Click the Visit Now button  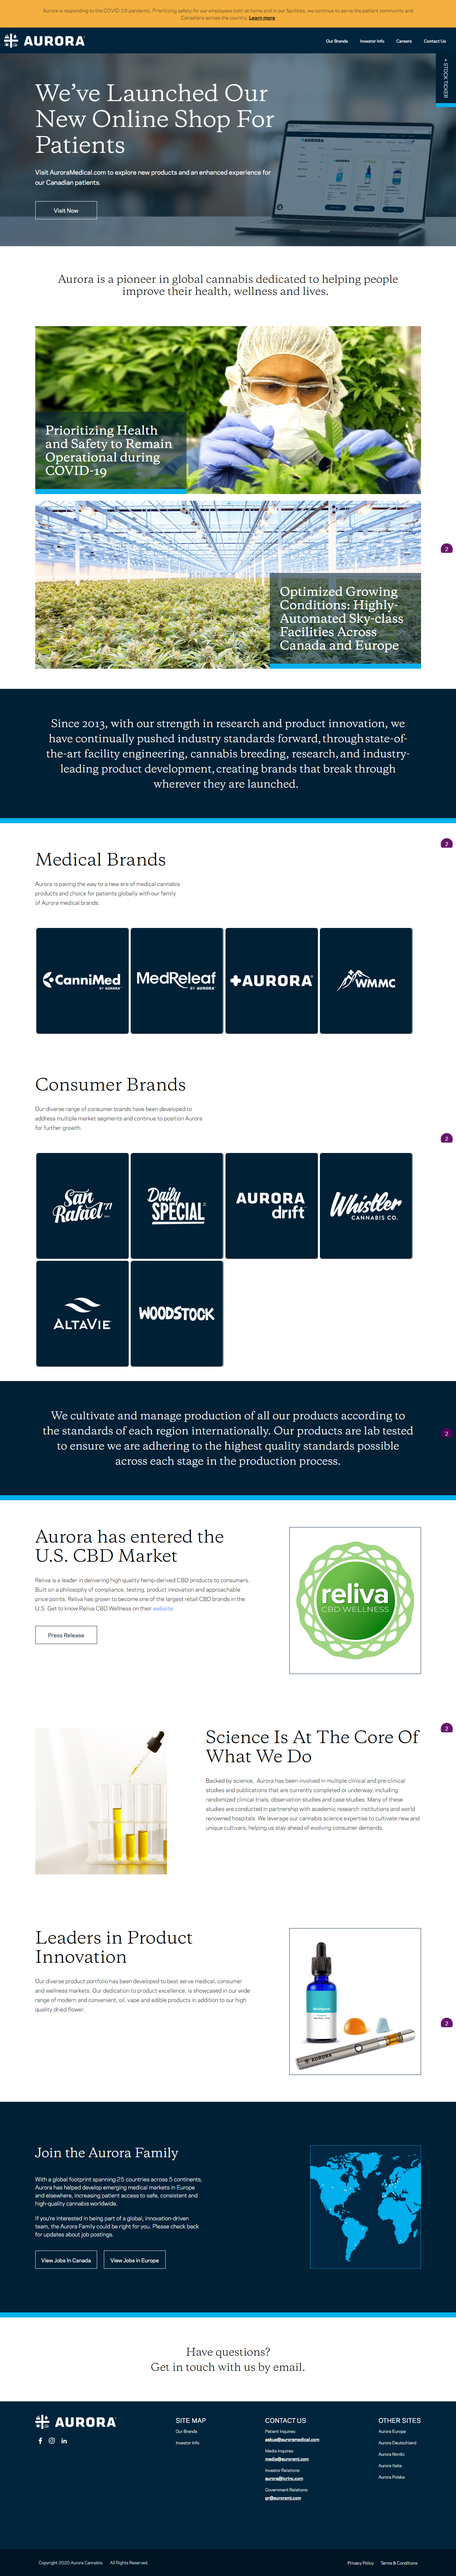[66, 210]
